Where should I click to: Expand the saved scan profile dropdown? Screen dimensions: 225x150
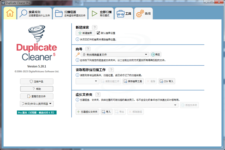87,81
